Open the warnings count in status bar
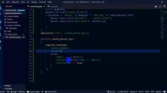167x93 pixels. click(x=16, y=92)
